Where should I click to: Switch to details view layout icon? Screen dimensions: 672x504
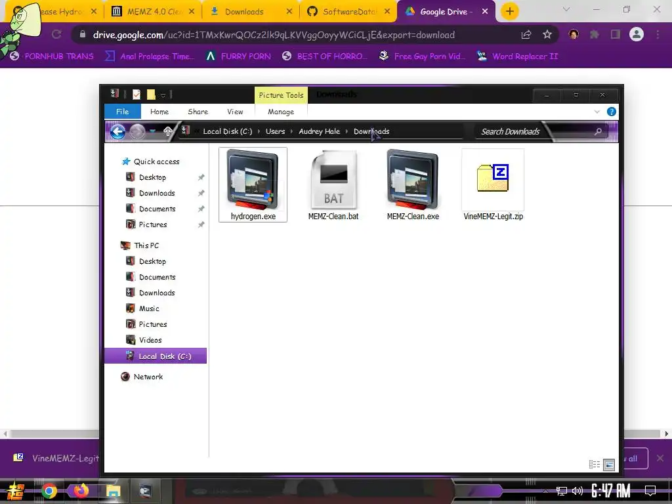click(x=595, y=464)
